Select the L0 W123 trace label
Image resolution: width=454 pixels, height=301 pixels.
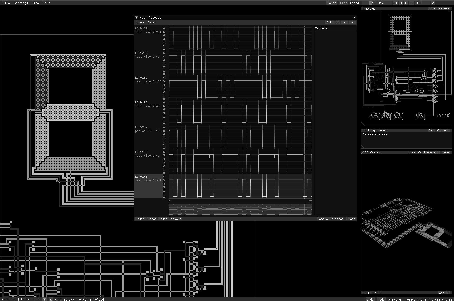coord(141,152)
